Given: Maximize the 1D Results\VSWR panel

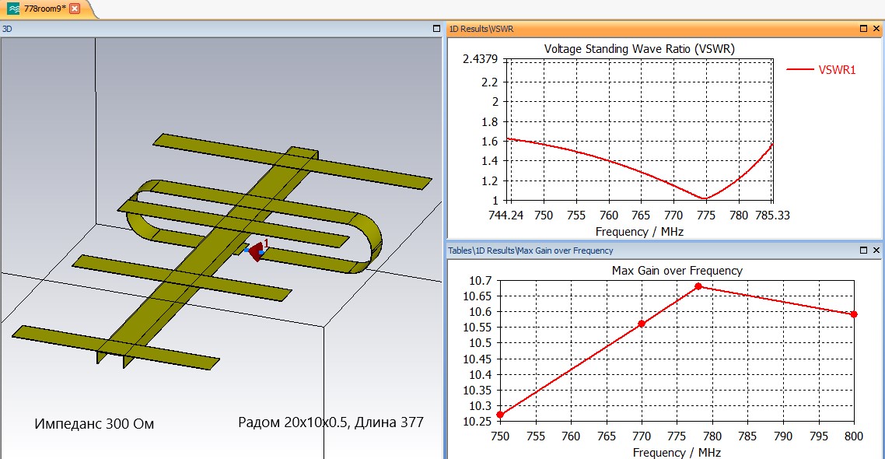Looking at the screenshot, I should click(x=863, y=28).
